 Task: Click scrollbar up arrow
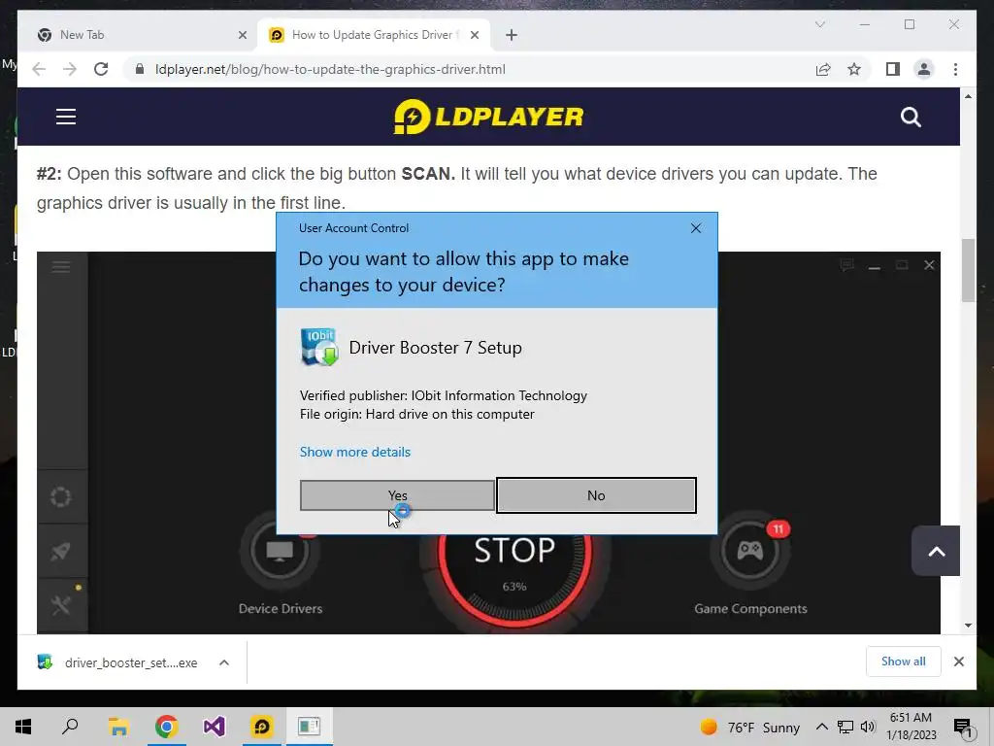pyautogui.click(x=968, y=96)
